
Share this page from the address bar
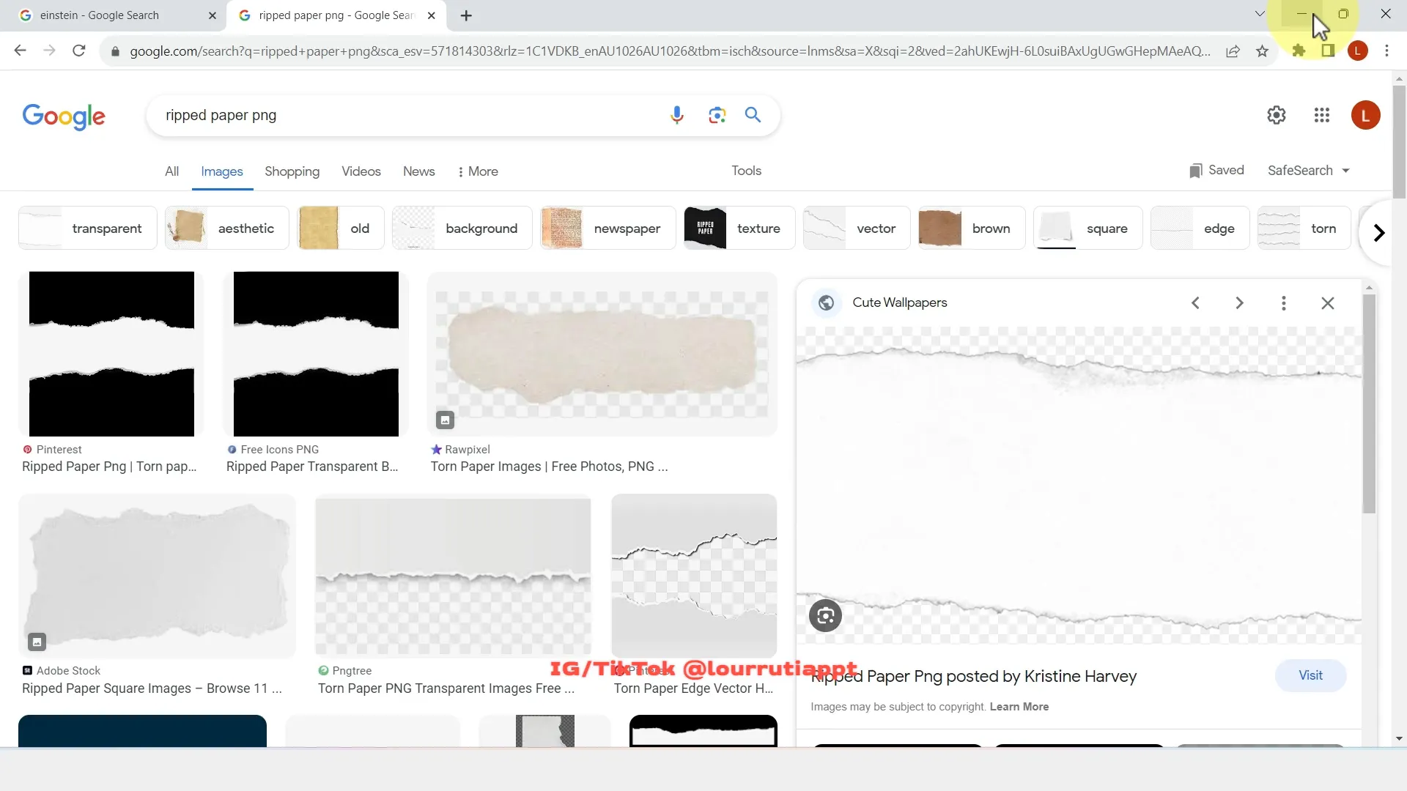click(1233, 51)
